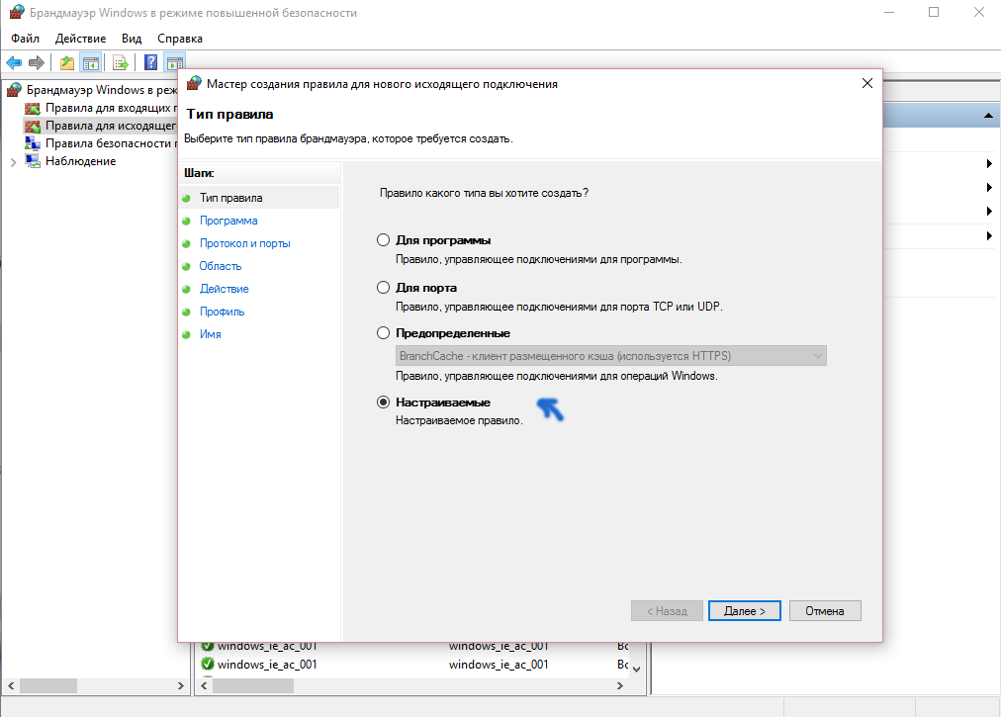The width and height of the screenshot is (1001, 717).
Task: Go to the Программа wizard step
Action: [x=228, y=221]
